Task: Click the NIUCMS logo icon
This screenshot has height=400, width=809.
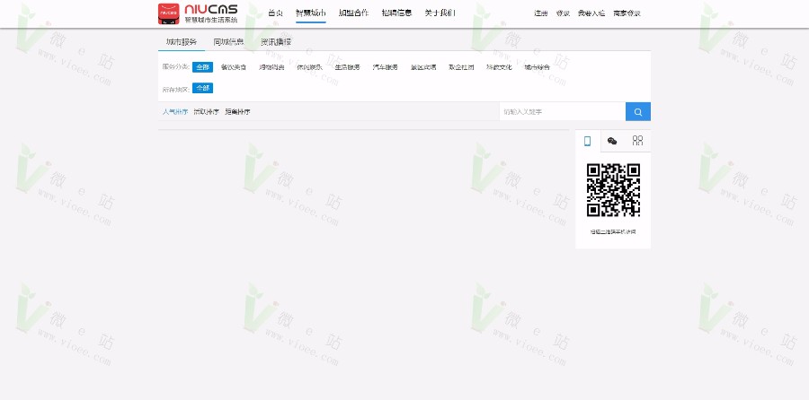Action: pos(169,13)
